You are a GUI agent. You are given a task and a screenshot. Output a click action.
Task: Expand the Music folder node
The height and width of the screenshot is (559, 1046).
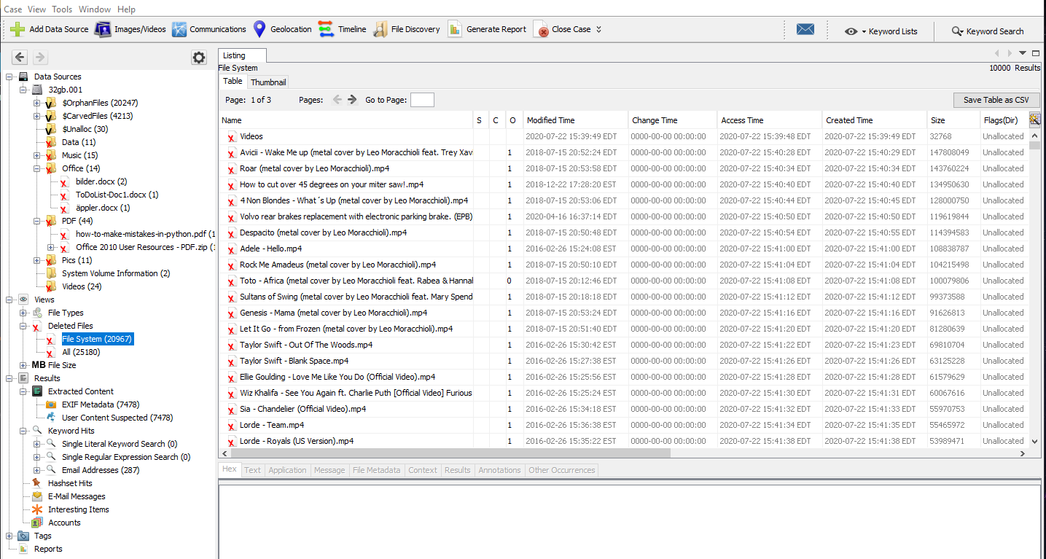point(37,155)
